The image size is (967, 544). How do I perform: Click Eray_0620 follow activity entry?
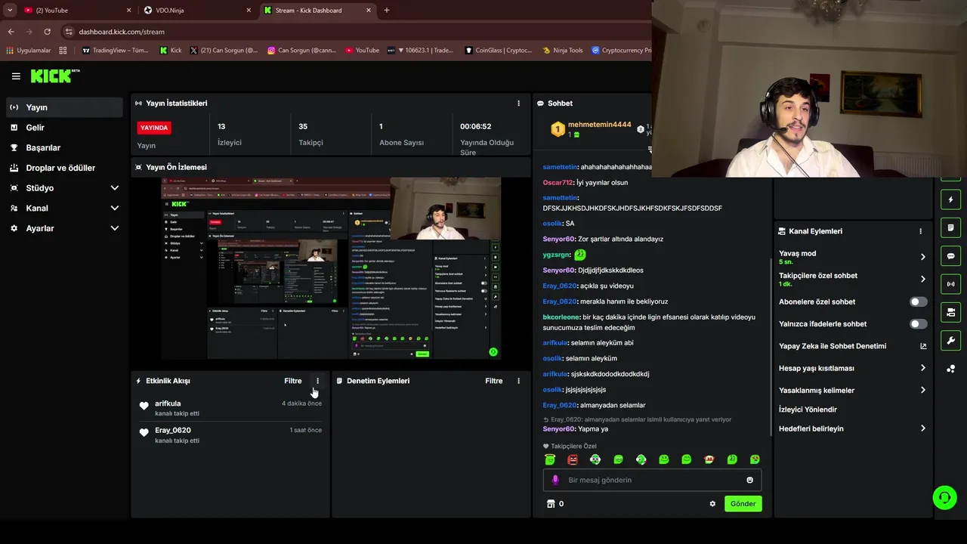click(x=230, y=434)
